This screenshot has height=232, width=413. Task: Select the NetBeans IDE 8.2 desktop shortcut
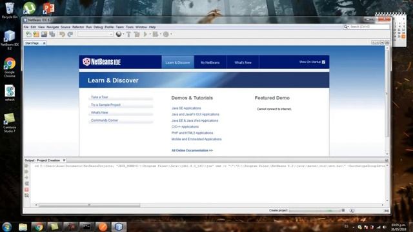[x=10, y=40]
